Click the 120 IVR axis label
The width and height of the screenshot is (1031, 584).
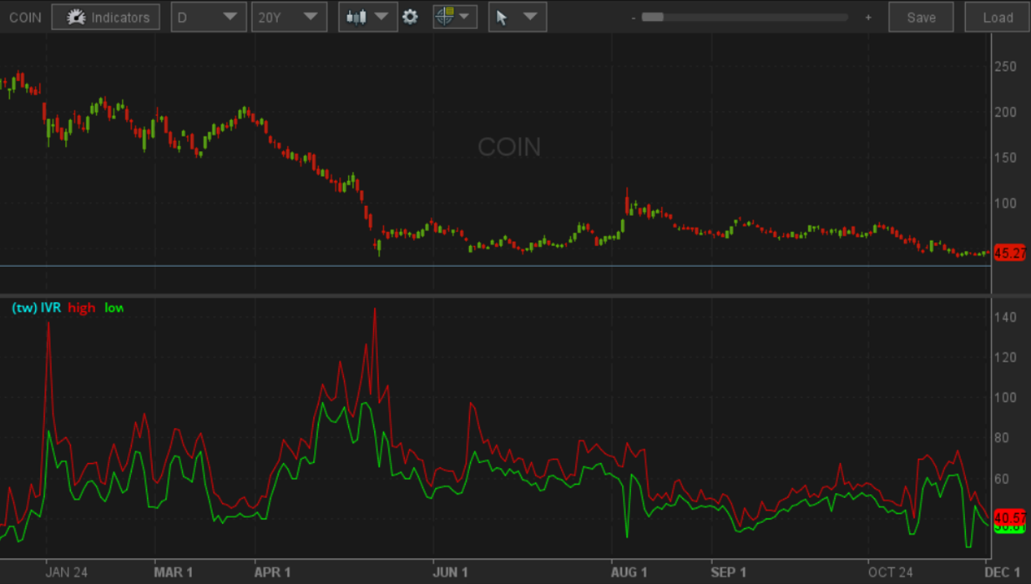pyautogui.click(x=1005, y=358)
